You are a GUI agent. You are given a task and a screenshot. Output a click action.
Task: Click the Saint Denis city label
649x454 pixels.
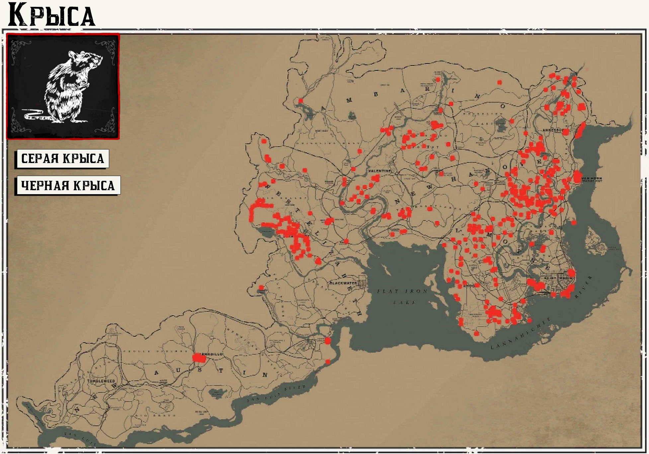coord(557,278)
